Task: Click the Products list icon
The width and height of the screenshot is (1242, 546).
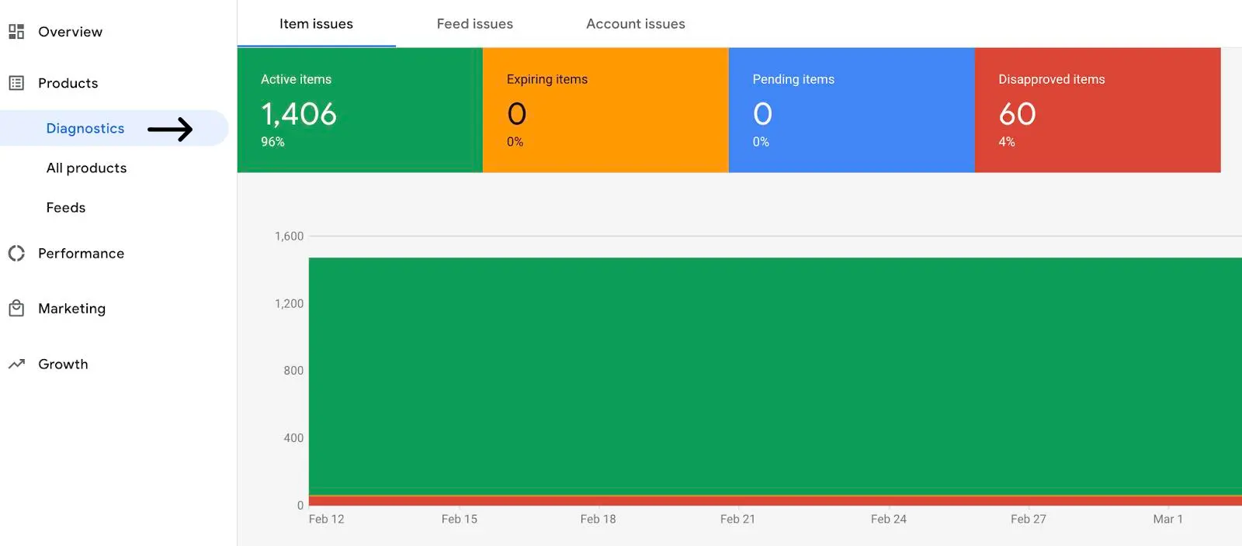Action: pos(16,83)
